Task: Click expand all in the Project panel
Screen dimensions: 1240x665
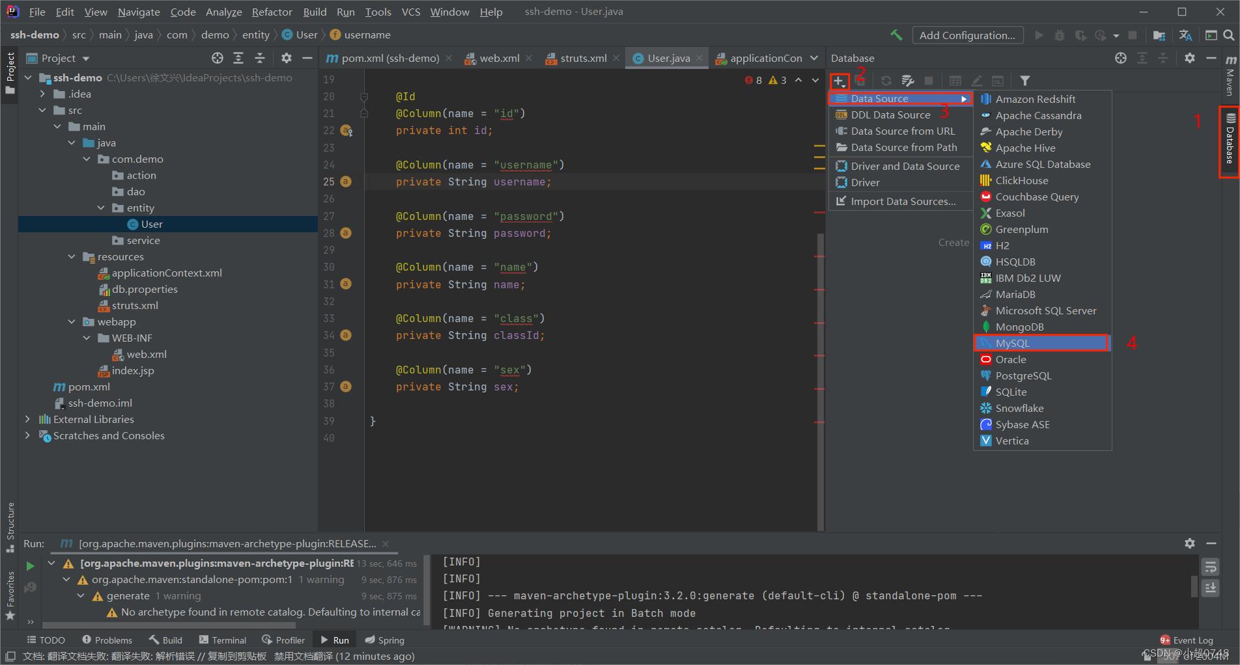Action: (238, 58)
